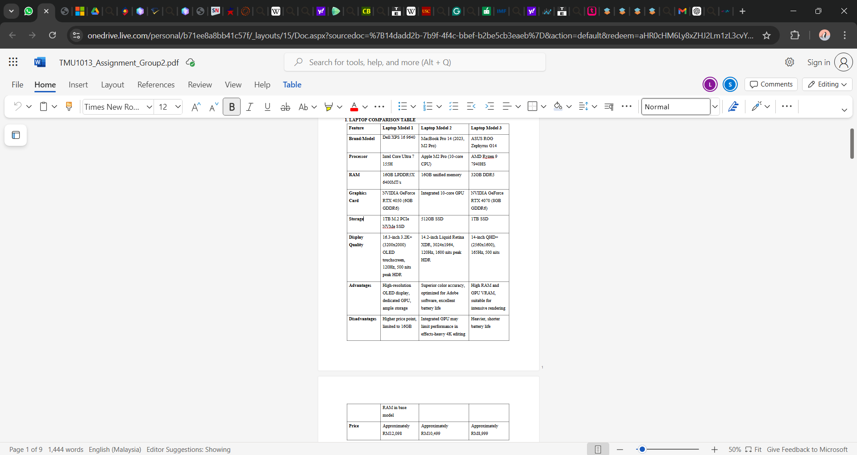Expand the Styles gallery dropdown arrow
857x455 pixels.
tap(715, 107)
